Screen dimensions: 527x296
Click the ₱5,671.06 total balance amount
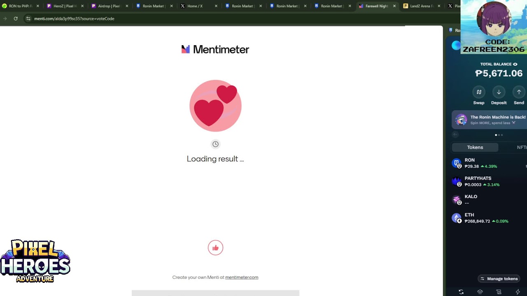(499, 74)
